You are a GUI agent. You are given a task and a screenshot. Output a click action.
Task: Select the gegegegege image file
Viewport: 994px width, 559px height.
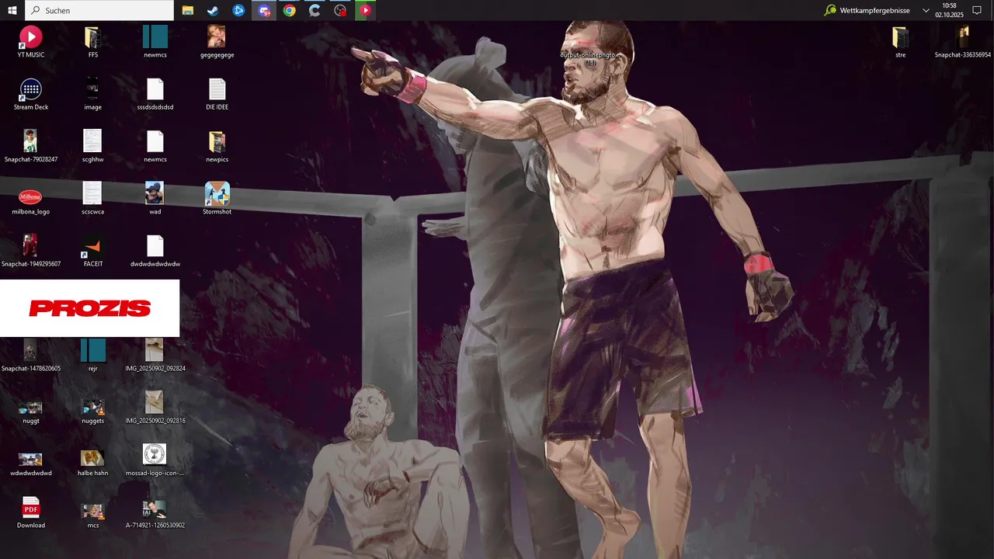[x=217, y=42]
